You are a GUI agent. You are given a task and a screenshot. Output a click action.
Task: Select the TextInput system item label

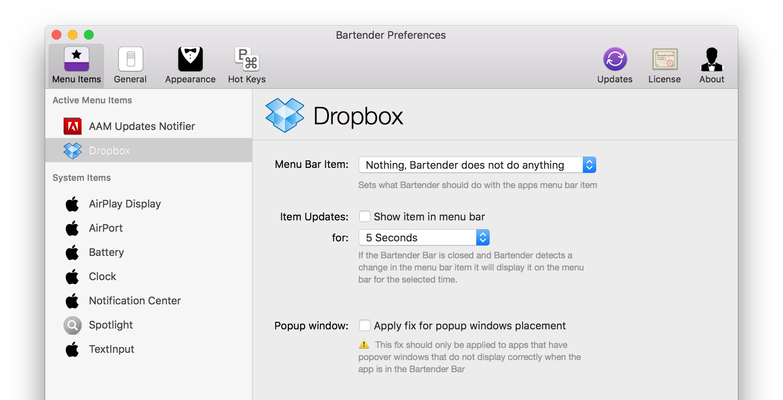pyautogui.click(x=111, y=349)
